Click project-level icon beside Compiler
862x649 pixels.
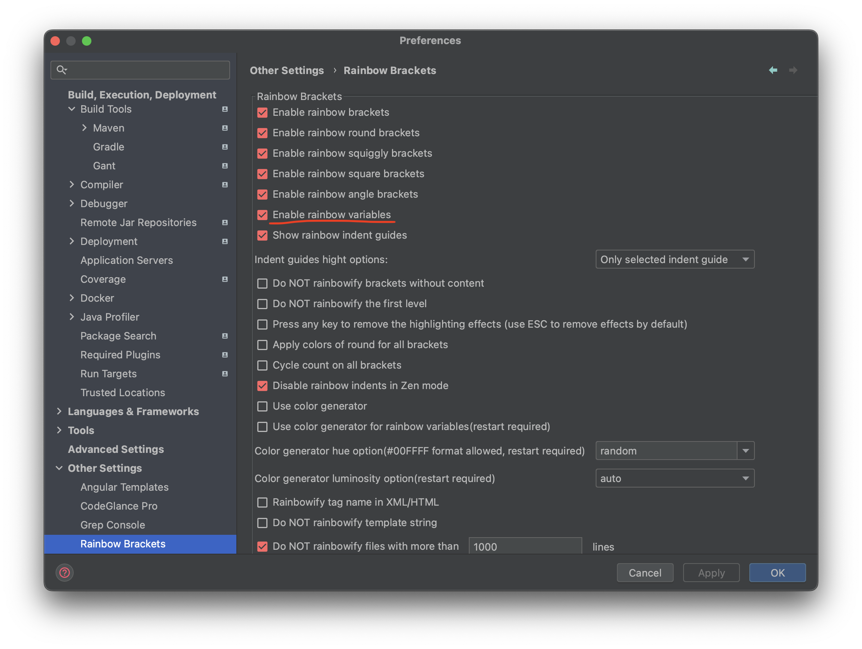(225, 185)
